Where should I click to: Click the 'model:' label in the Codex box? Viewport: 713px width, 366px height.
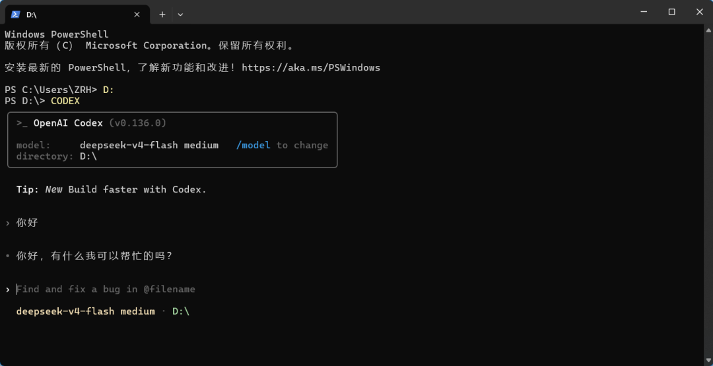pyautogui.click(x=34, y=145)
